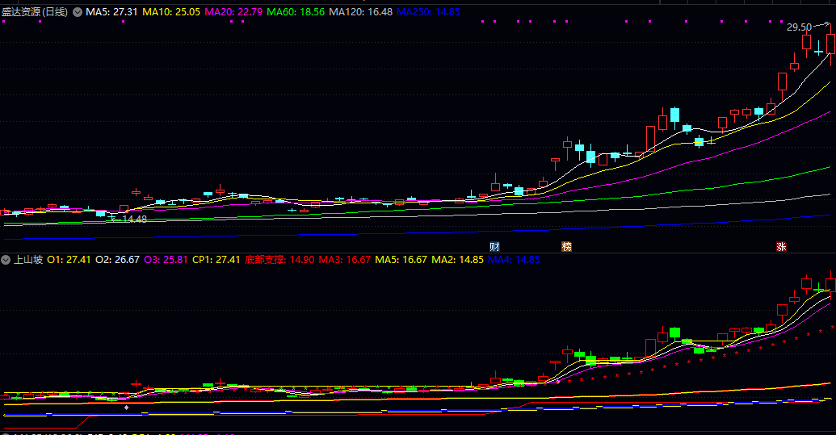The height and width of the screenshot is (435, 836).
Task: Select the green MA60: 18.56 label
Action: click(296, 12)
